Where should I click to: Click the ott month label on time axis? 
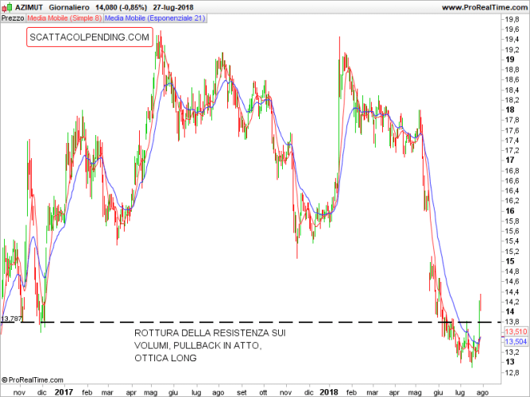(x=263, y=392)
